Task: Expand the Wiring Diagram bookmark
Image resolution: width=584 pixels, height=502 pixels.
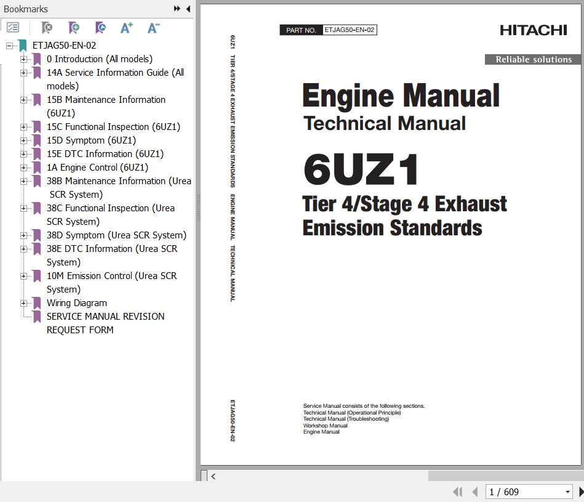Action: click(x=23, y=303)
